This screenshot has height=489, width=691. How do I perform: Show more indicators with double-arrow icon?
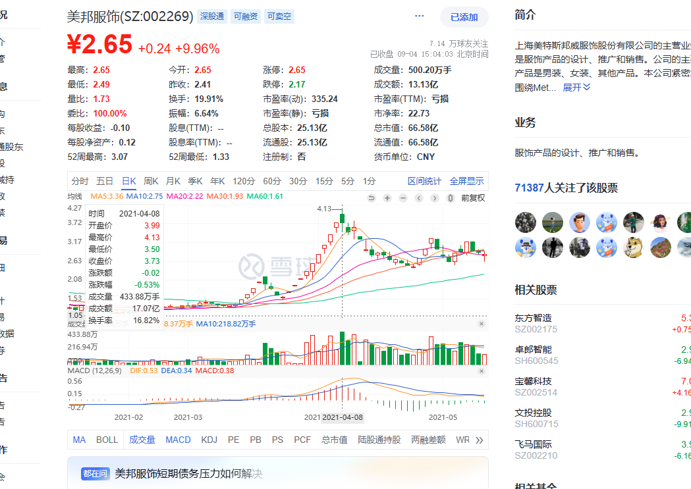[480, 440]
